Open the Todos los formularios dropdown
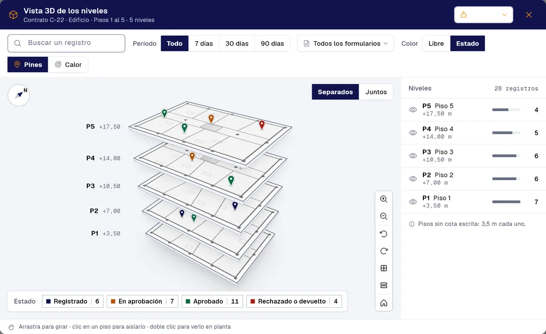The height and width of the screenshot is (334, 546). click(x=345, y=44)
